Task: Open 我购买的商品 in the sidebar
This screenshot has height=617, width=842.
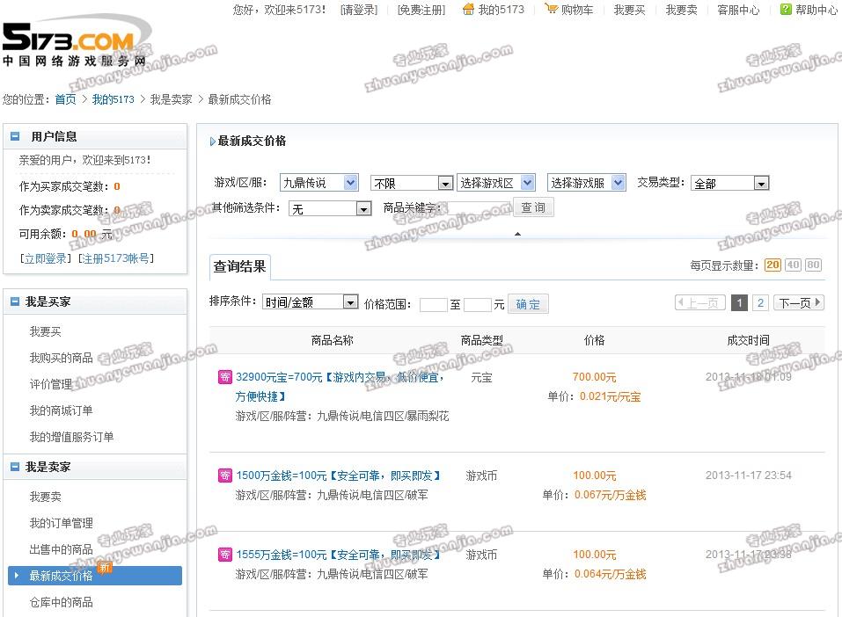Action: click(x=62, y=358)
